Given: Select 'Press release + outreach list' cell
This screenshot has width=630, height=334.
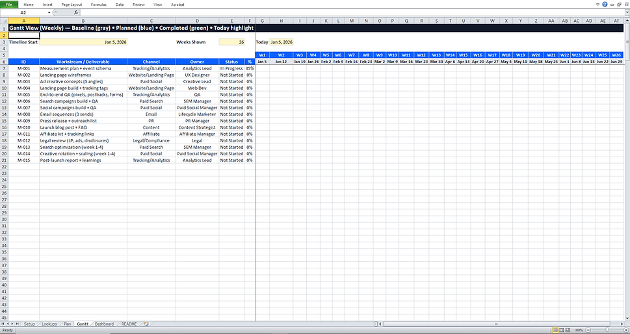Looking at the screenshot, I should pos(83,121).
